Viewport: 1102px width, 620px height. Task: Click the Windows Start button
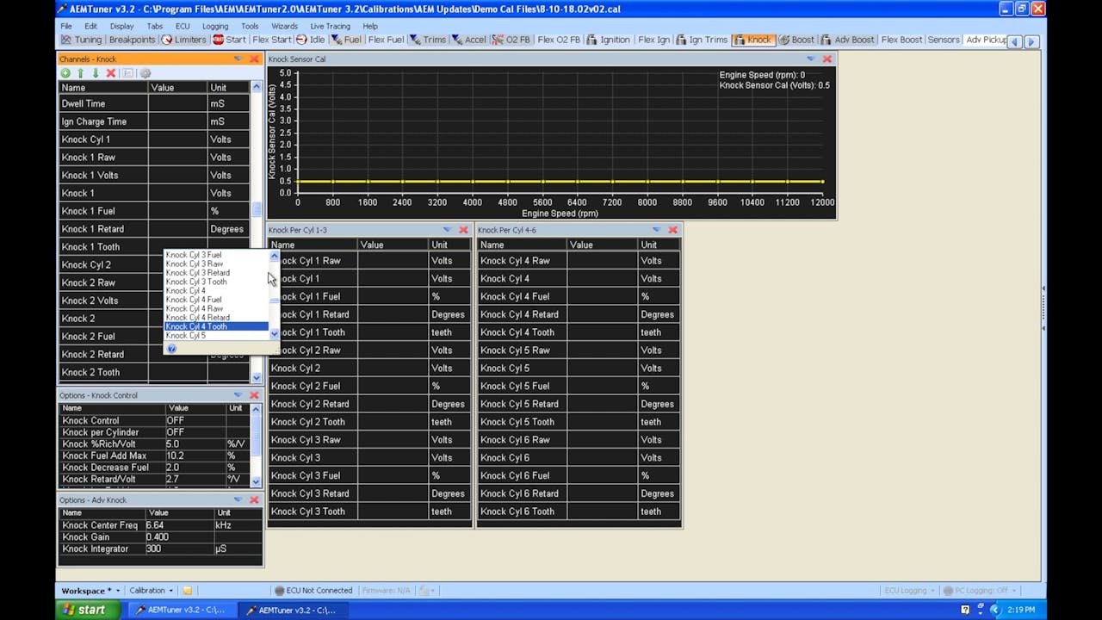point(83,610)
